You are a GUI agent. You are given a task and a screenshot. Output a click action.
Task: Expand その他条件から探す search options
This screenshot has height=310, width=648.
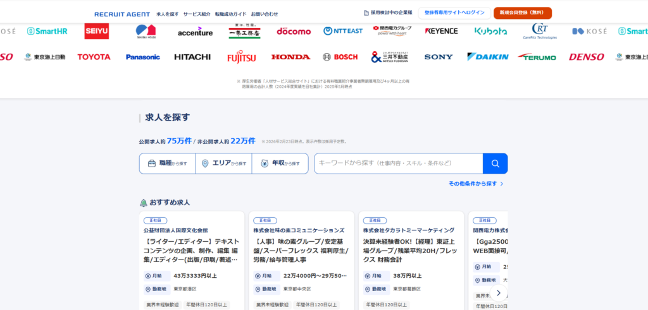coord(476,184)
